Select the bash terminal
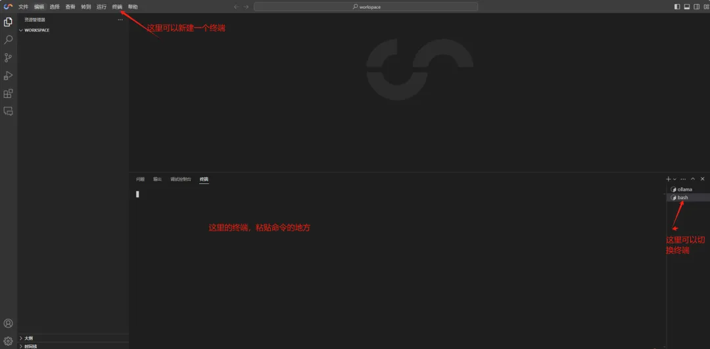Screen dimensions: 710x349 (688, 197)
